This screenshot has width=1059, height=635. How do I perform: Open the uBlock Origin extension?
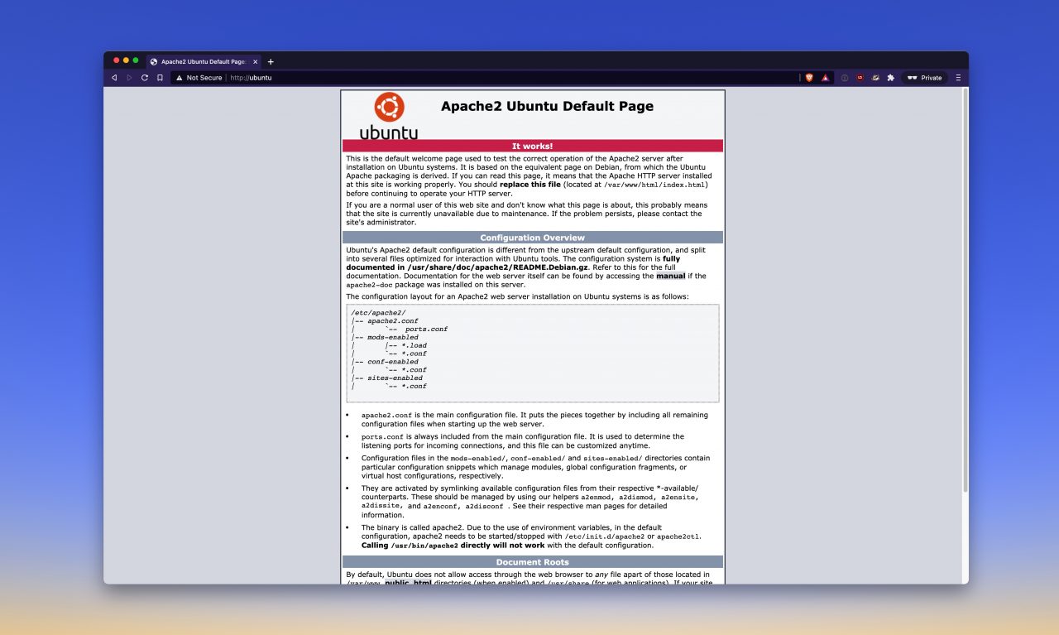coord(860,78)
